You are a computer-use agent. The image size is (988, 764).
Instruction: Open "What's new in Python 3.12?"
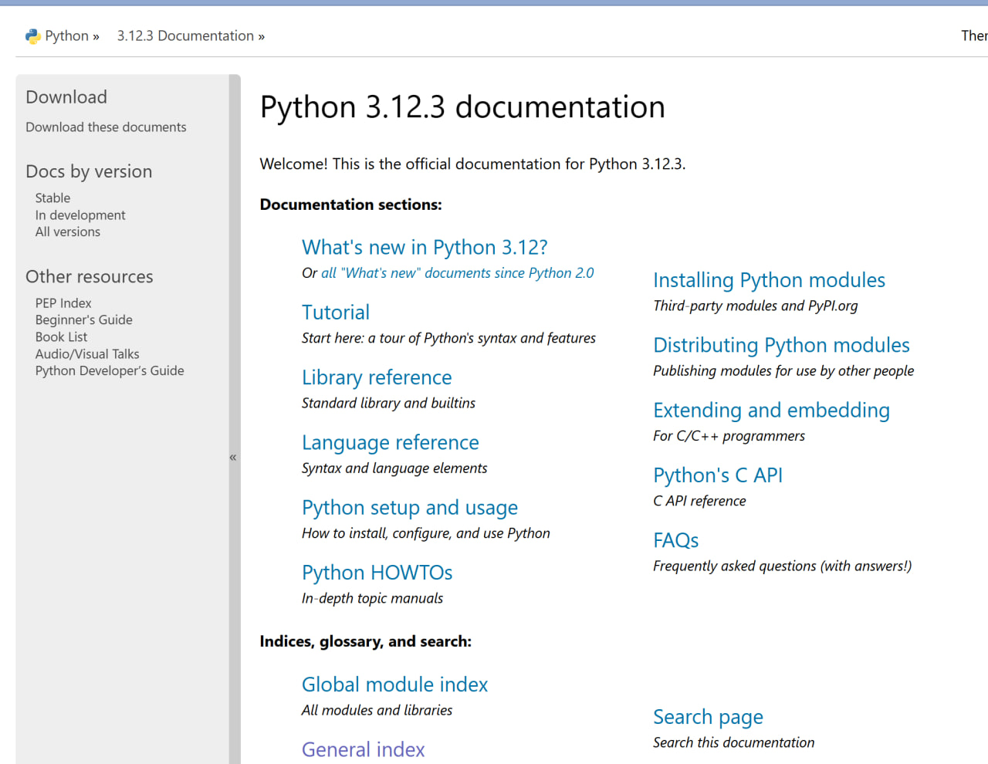click(x=425, y=248)
